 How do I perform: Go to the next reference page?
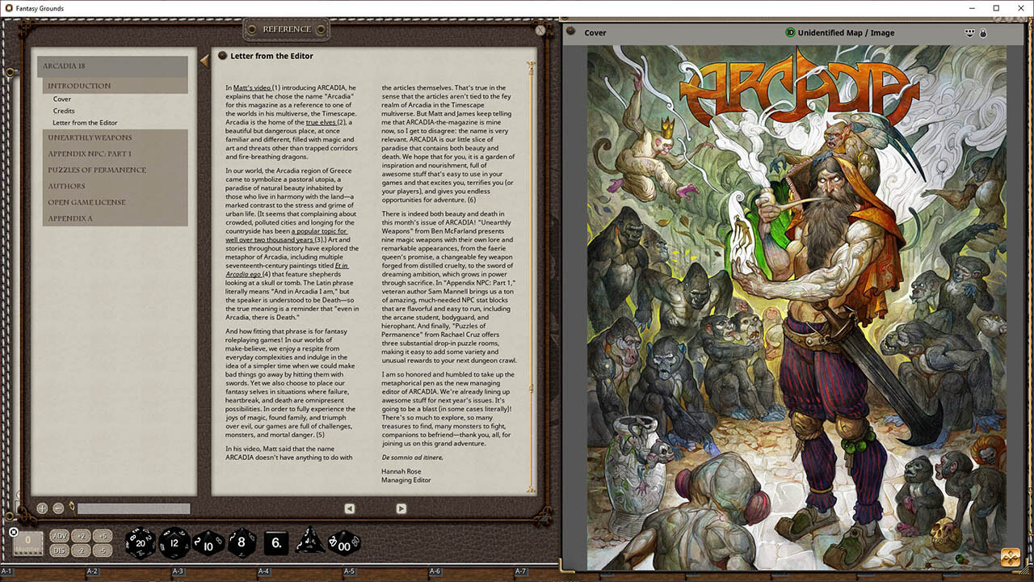point(401,508)
